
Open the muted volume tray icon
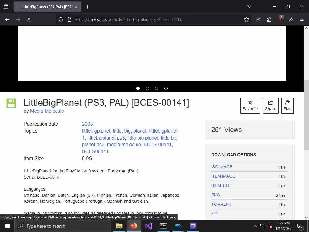coord(270,226)
